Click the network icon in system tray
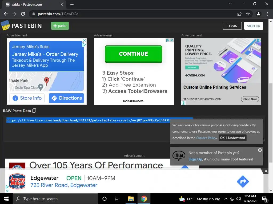Image resolution: width=273 pixels, height=204 pixels. 232,199
